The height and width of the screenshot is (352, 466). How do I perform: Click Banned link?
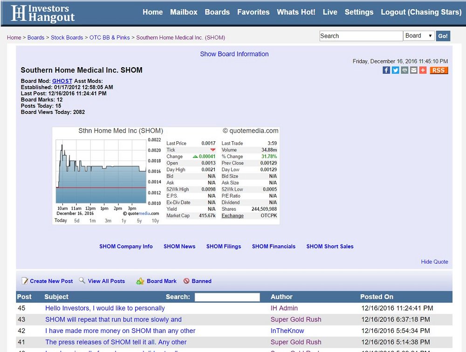[x=201, y=281]
